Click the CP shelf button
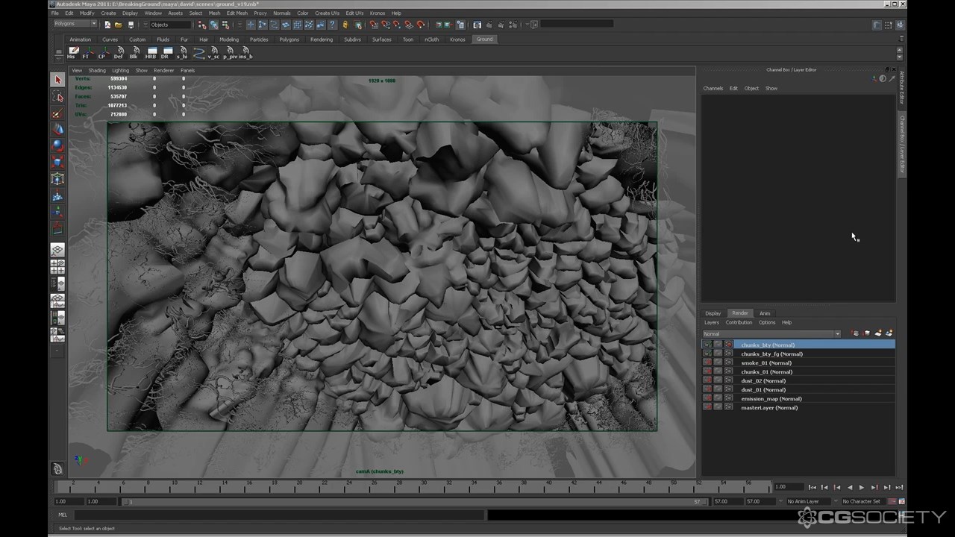Image resolution: width=955 pixels, height=537 pixels. 102,52
